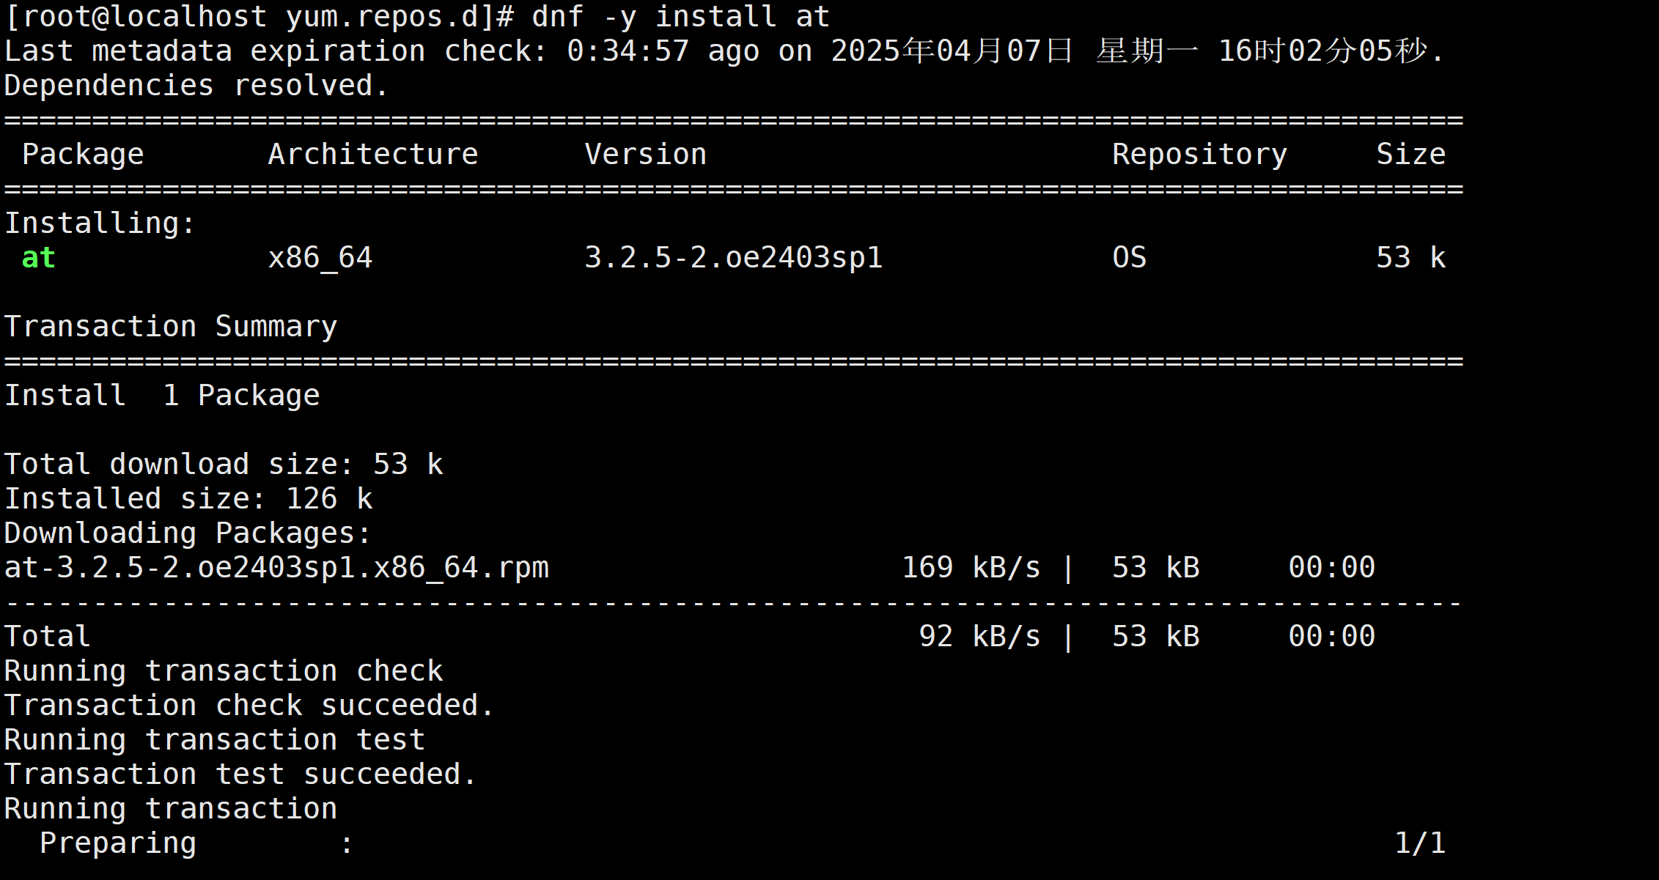
Task: Click version text 3.2.5-2.oe2403sp1
Action: (733, 258)
